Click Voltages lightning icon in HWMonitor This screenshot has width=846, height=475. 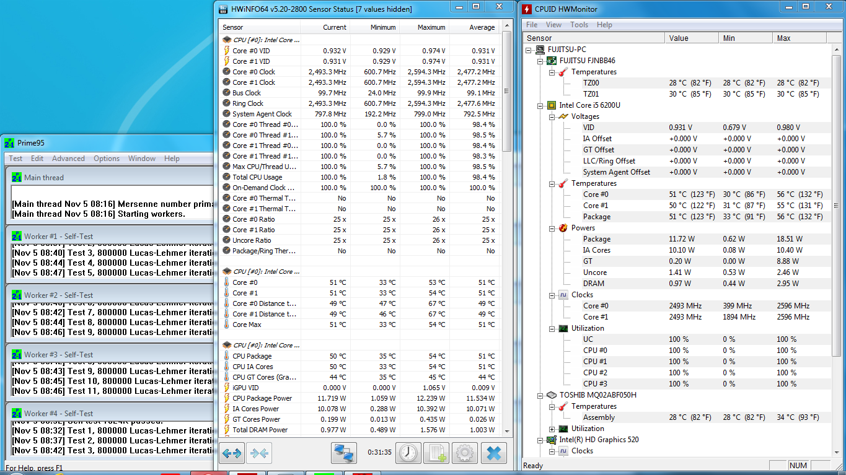tap(563, 116)
